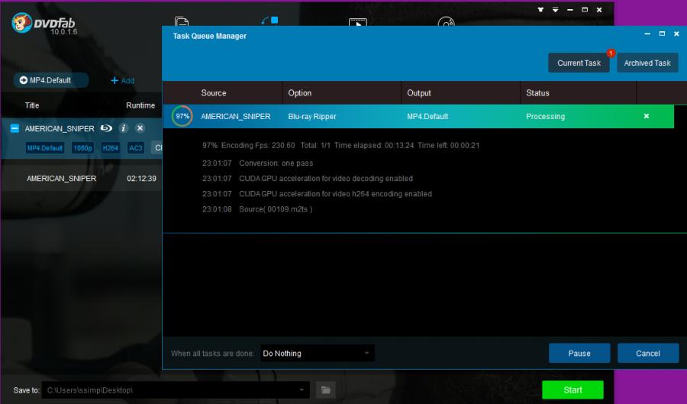Click the AC3 audio tag
This screenshot has height=404, width=687.
tap(136, 148)
